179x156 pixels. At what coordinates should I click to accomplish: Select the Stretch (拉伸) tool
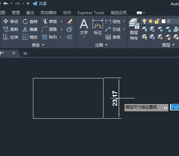click(x=11, y=37)
